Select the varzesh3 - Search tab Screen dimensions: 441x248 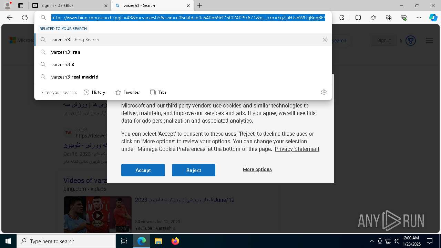coord(152,6)
